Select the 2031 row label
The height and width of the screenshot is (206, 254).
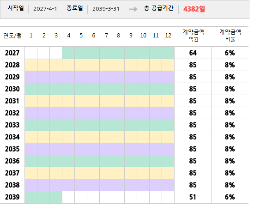pyautogui.click(x=12, y=101)
